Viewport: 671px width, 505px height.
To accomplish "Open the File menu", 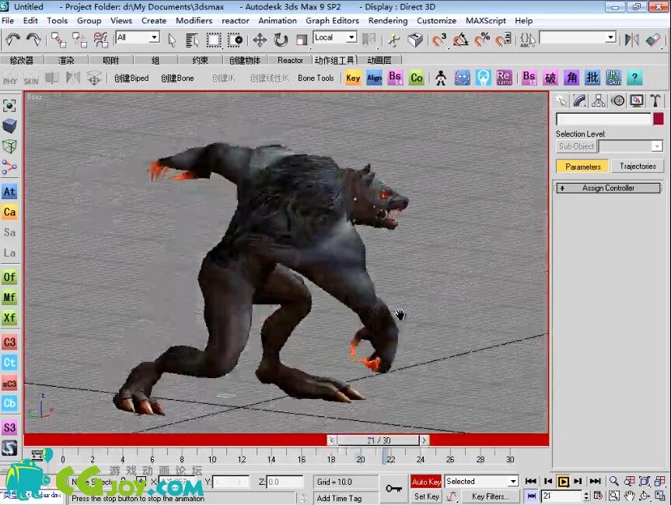I will [x=8, y=20].
